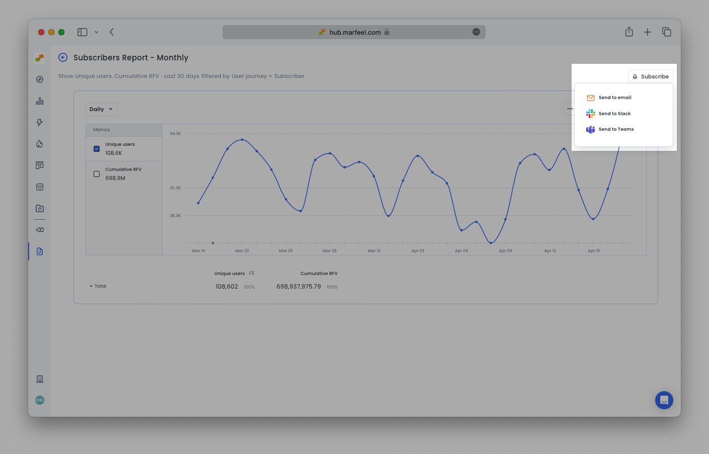Viewport: 709px width, 454px height.
Task: Open the organization building icon at bottom
Action: [39, 379]
